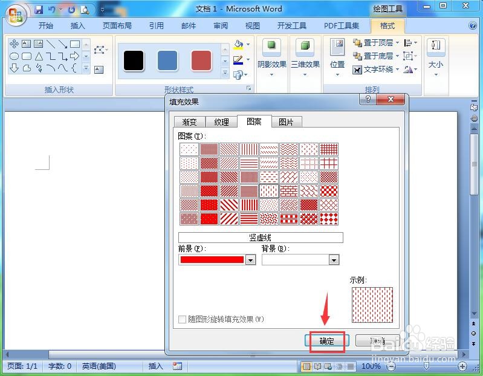The height and width of the screenshot is (376, 483).
Task: Click the edit shape icon
Action: pos(99,50)
